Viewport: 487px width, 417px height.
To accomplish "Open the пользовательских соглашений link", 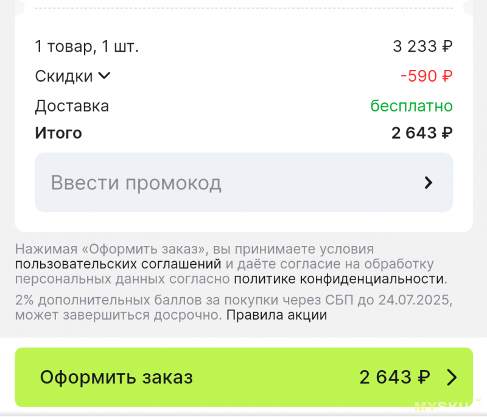I will (118, 264).
